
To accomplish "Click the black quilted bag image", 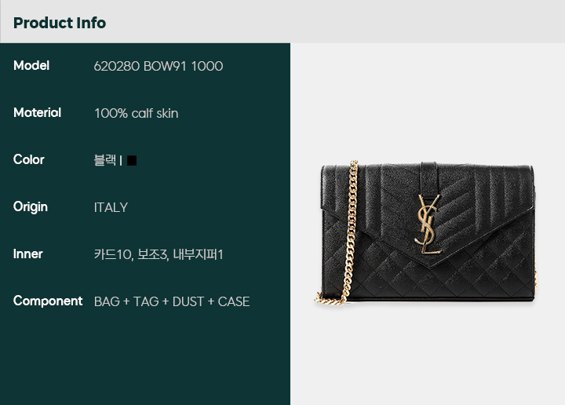I will 425,233.
